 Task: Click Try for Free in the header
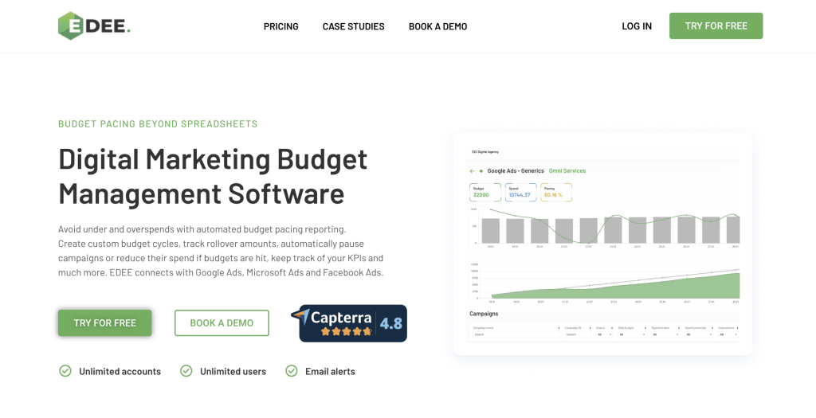click(x=716, y=26)
